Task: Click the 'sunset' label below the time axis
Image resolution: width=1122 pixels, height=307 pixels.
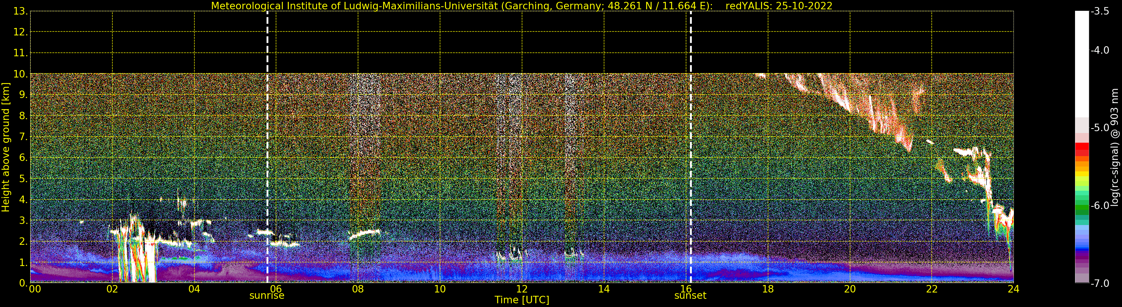Action: 690,296
